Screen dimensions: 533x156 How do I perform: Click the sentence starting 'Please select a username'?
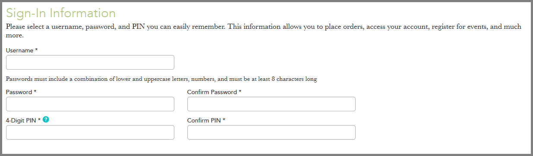click(x=116, y=27)
